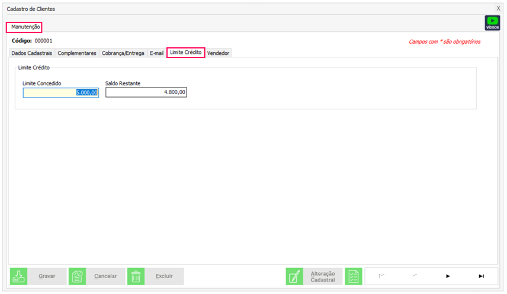507x294 pixels.
Task: Click the Alteração Cadastral pencil icon
Action: click(x=294, y=276)
